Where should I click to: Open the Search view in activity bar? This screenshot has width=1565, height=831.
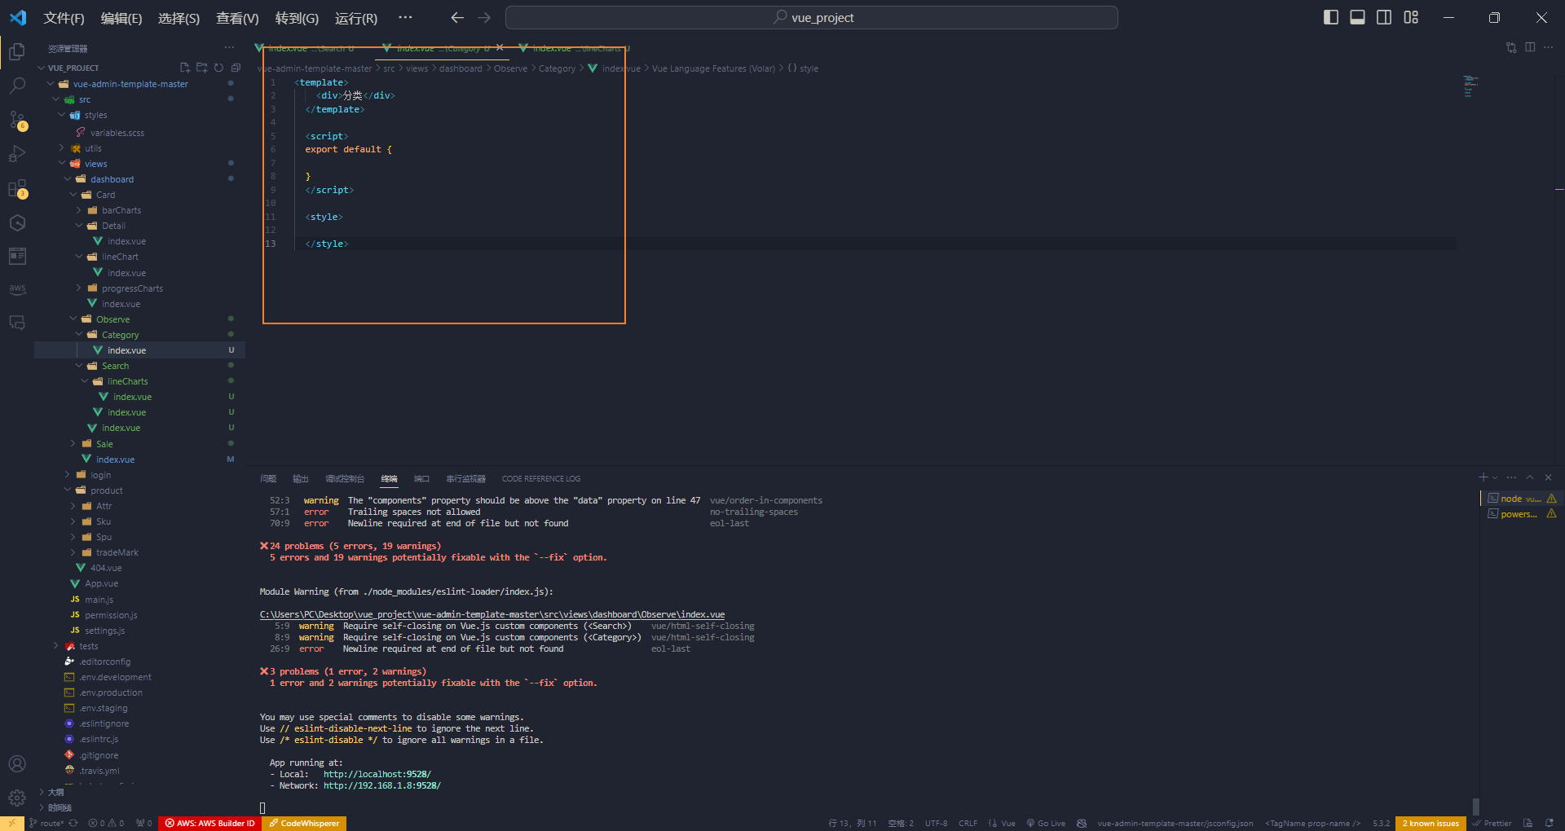[17, 86]
